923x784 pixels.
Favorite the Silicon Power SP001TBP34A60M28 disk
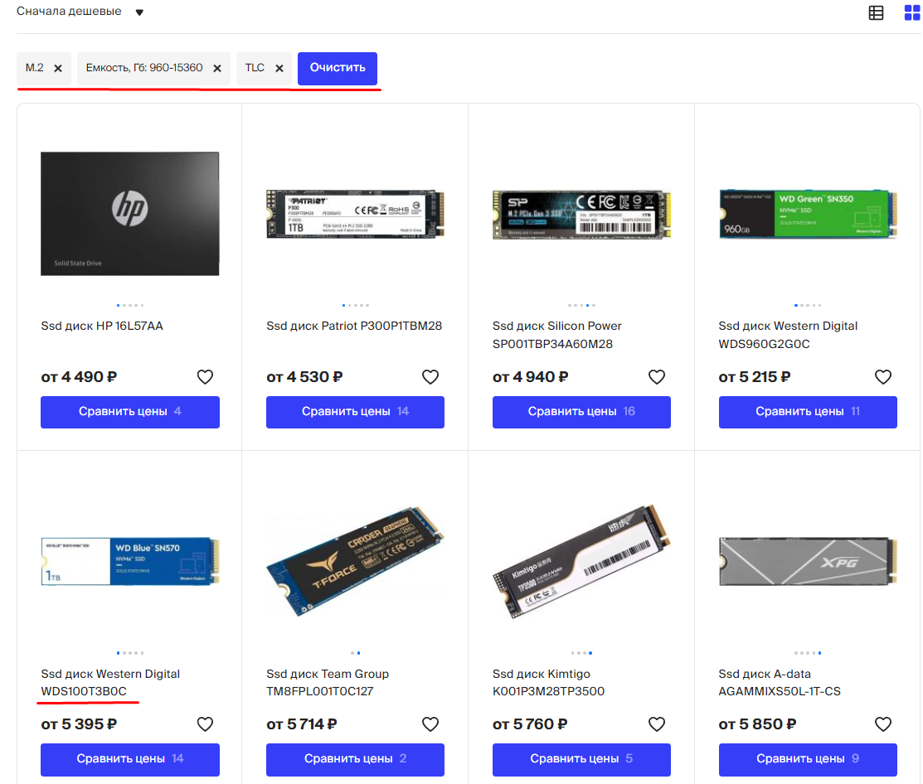[x=656, y=376]
